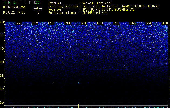This screenshot has height=108, width=170.
Task: Click the 1753 time marker
Action: click(51, 23)
